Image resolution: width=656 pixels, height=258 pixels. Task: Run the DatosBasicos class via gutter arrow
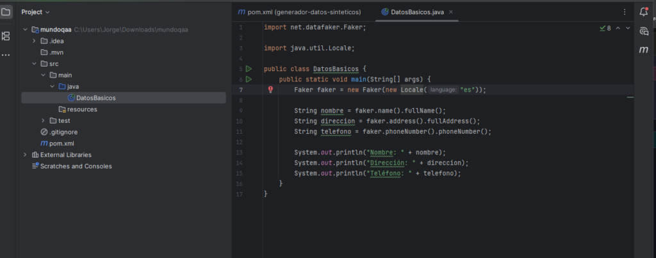coord(249,69)
